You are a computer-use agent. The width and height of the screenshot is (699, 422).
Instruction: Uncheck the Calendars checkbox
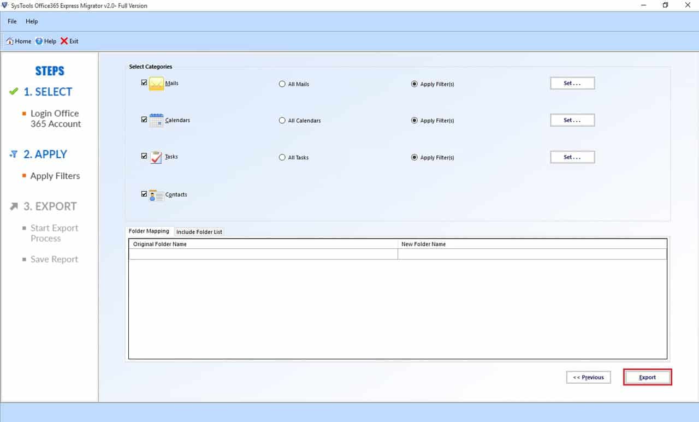(144, 119)
